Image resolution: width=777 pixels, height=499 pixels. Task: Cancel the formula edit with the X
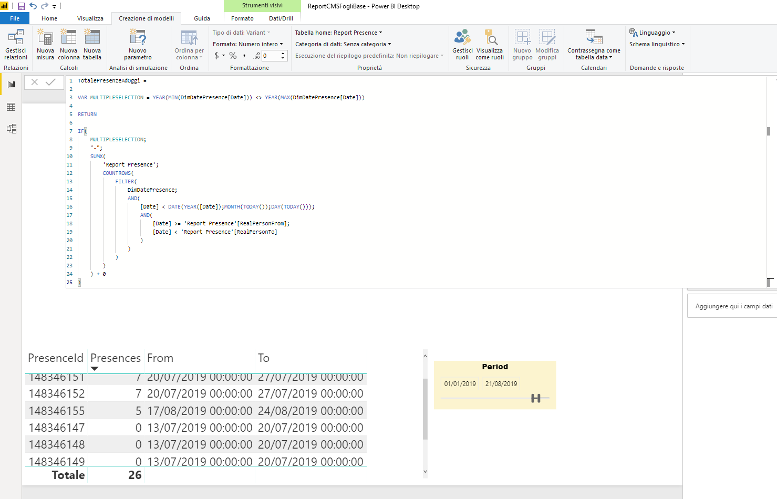35,82
